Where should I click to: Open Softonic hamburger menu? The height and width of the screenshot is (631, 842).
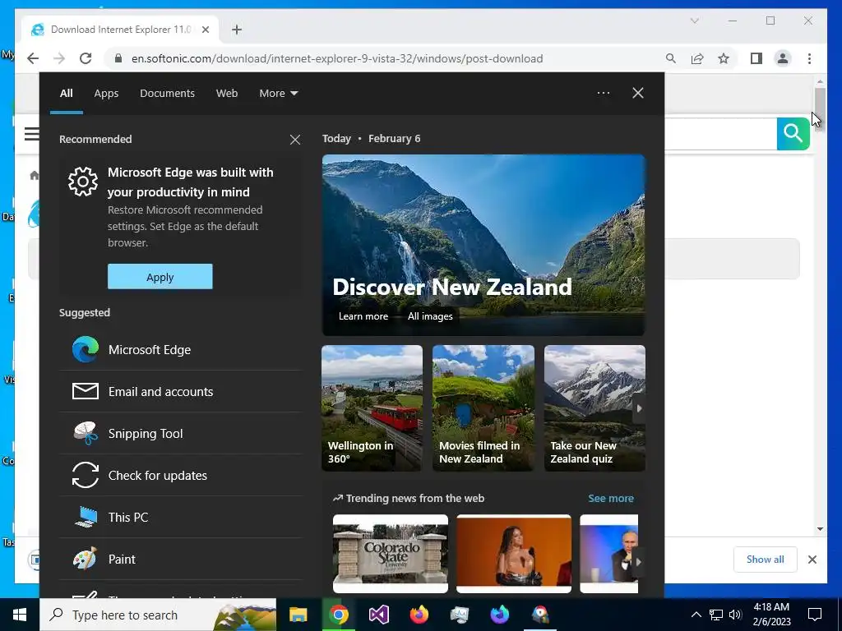tap(32, 133)
